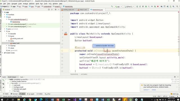
Task: Click the Profile app gauge icon
Action: (x=152, y=6)
